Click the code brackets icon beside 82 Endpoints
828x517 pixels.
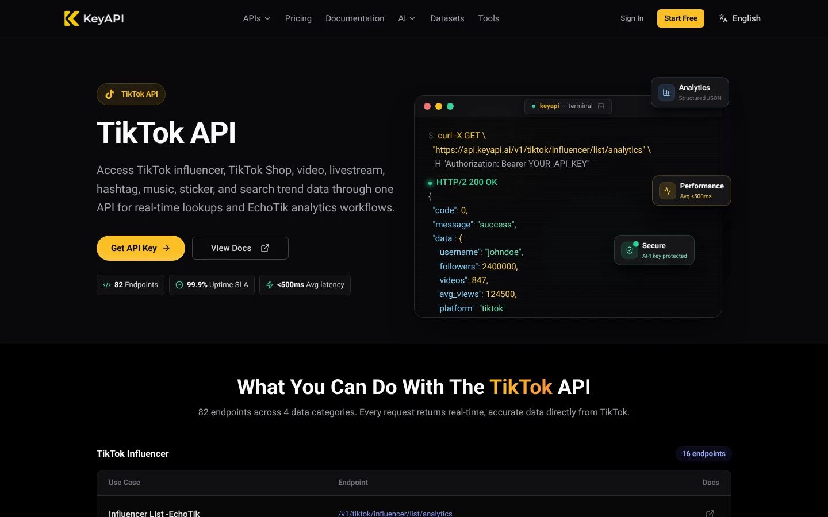coord(107,285)
